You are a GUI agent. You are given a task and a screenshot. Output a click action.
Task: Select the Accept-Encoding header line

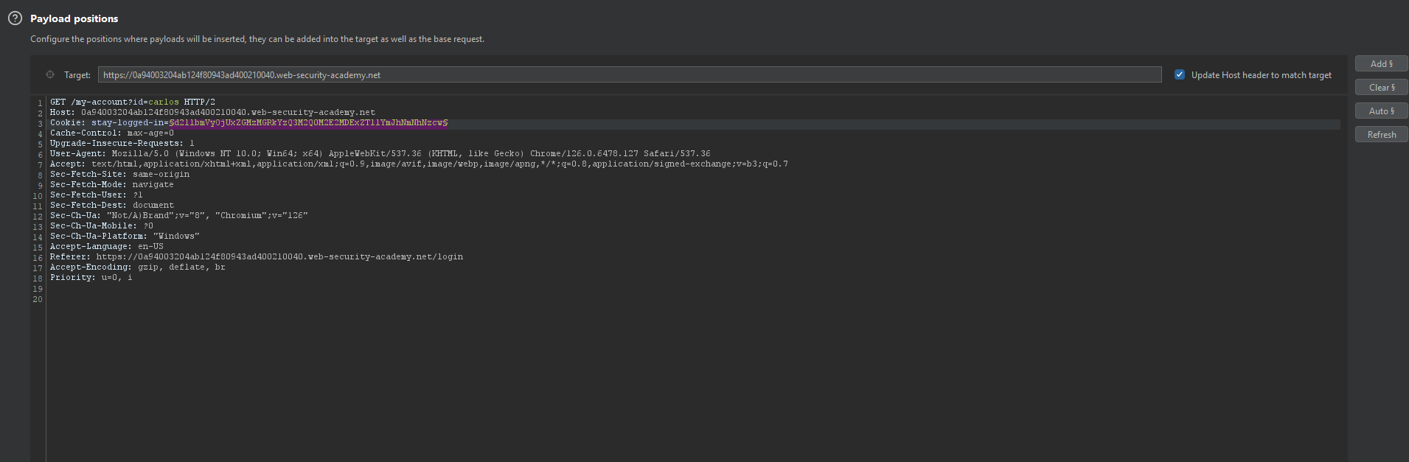click(138, 267)
